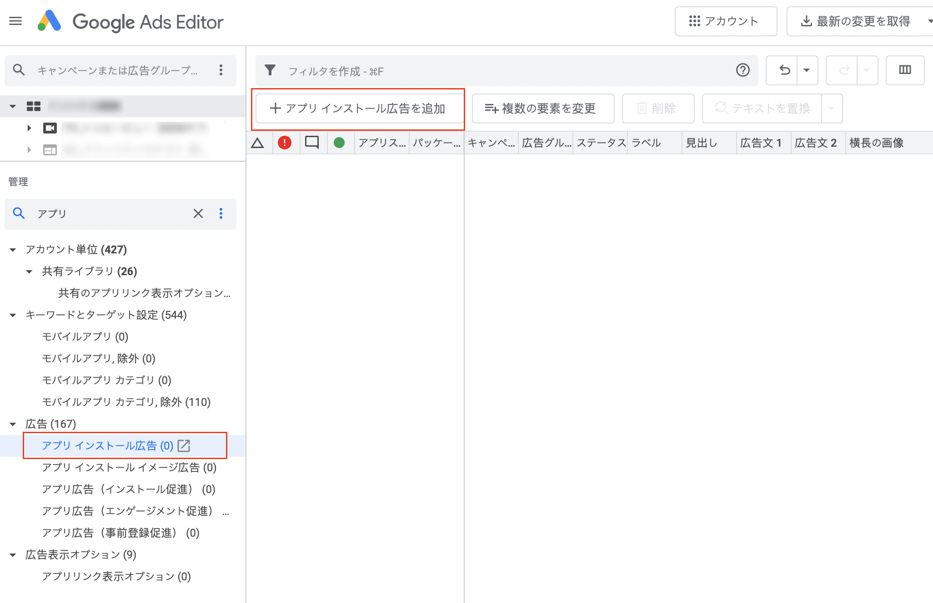Viewport: 933px width, 603px height.
Task: Collapse the アカウント単位 (427) section
Action: coord(13,250)
